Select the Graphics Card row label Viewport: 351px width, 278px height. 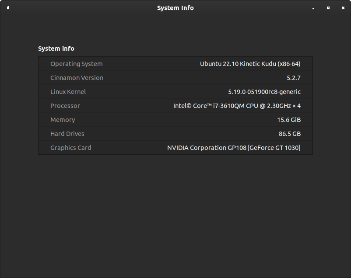(x=70, y=148)
